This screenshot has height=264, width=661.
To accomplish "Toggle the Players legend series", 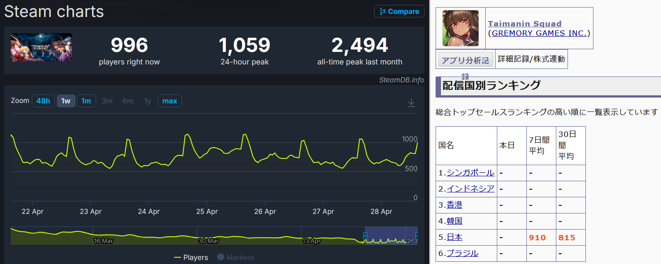I will [x=191, y=257].
